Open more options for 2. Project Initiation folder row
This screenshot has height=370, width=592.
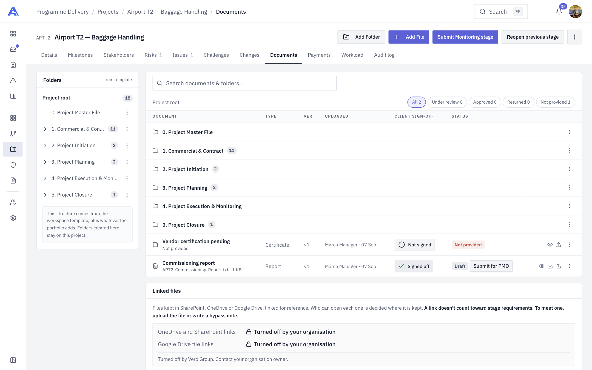tap(569, 169)
